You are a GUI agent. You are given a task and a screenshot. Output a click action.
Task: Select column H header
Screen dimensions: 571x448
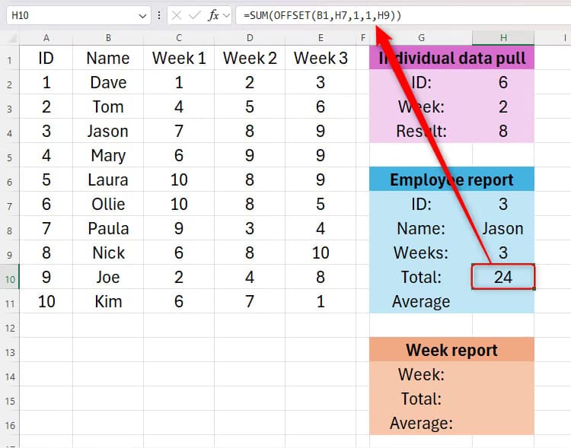tap(503, 38)
